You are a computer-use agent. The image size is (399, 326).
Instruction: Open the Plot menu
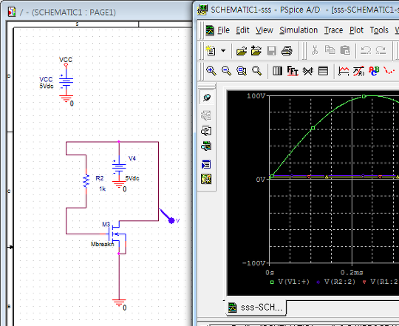click(x=356, y=30)
